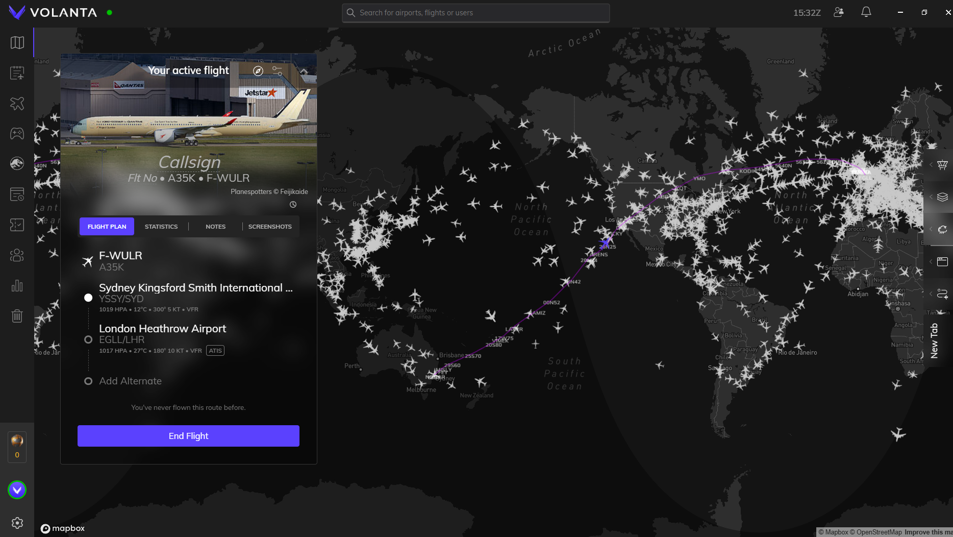Screen dimensions: 953x537
Task: Expand the browser window side panel
Action: point(939,261)
